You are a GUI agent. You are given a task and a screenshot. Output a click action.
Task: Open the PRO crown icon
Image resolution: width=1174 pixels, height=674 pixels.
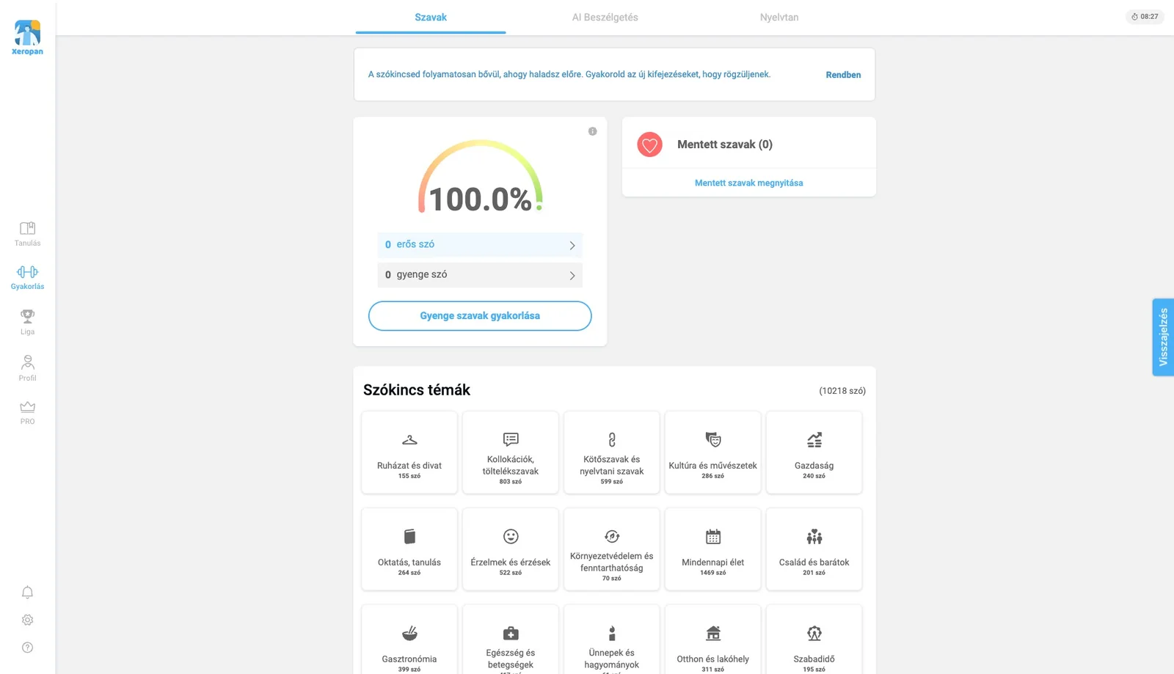(27, 407)
